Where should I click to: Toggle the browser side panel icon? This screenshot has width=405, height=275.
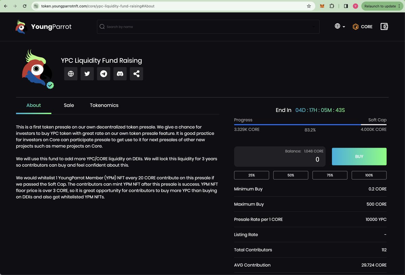coord(346,6)
